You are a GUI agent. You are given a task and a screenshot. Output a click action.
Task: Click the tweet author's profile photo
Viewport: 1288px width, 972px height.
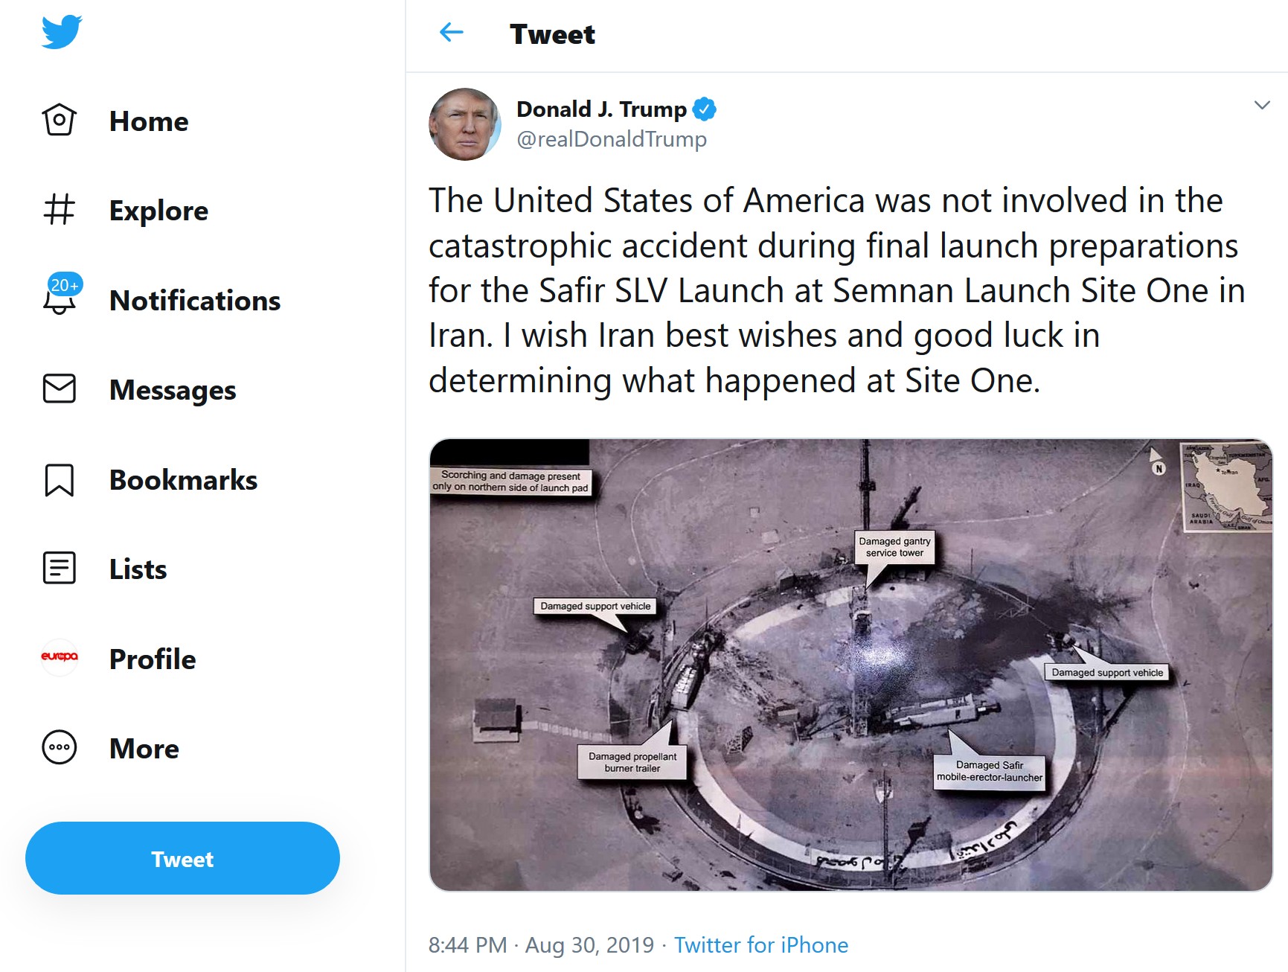point(465,124)
